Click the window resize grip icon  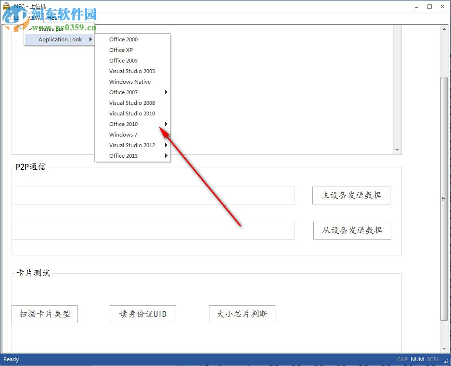coord(446,361)
